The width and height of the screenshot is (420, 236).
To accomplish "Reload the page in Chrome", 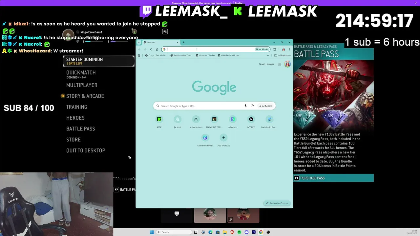I will coord(151,49).
